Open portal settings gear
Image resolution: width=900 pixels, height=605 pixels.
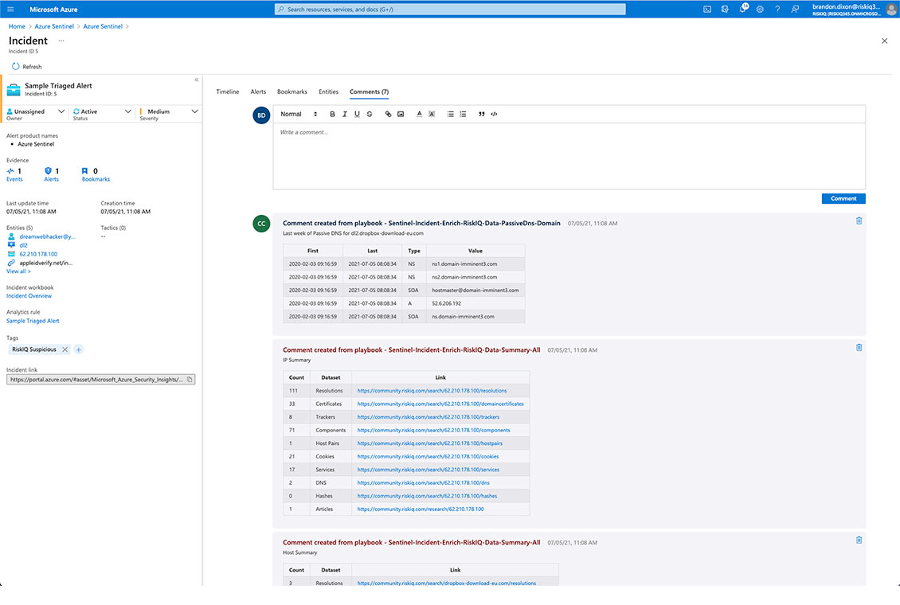[x=760, y=10]
